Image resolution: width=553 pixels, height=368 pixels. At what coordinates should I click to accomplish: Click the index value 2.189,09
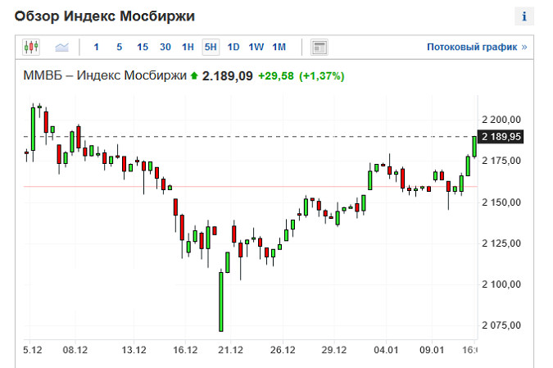(227, 76)
